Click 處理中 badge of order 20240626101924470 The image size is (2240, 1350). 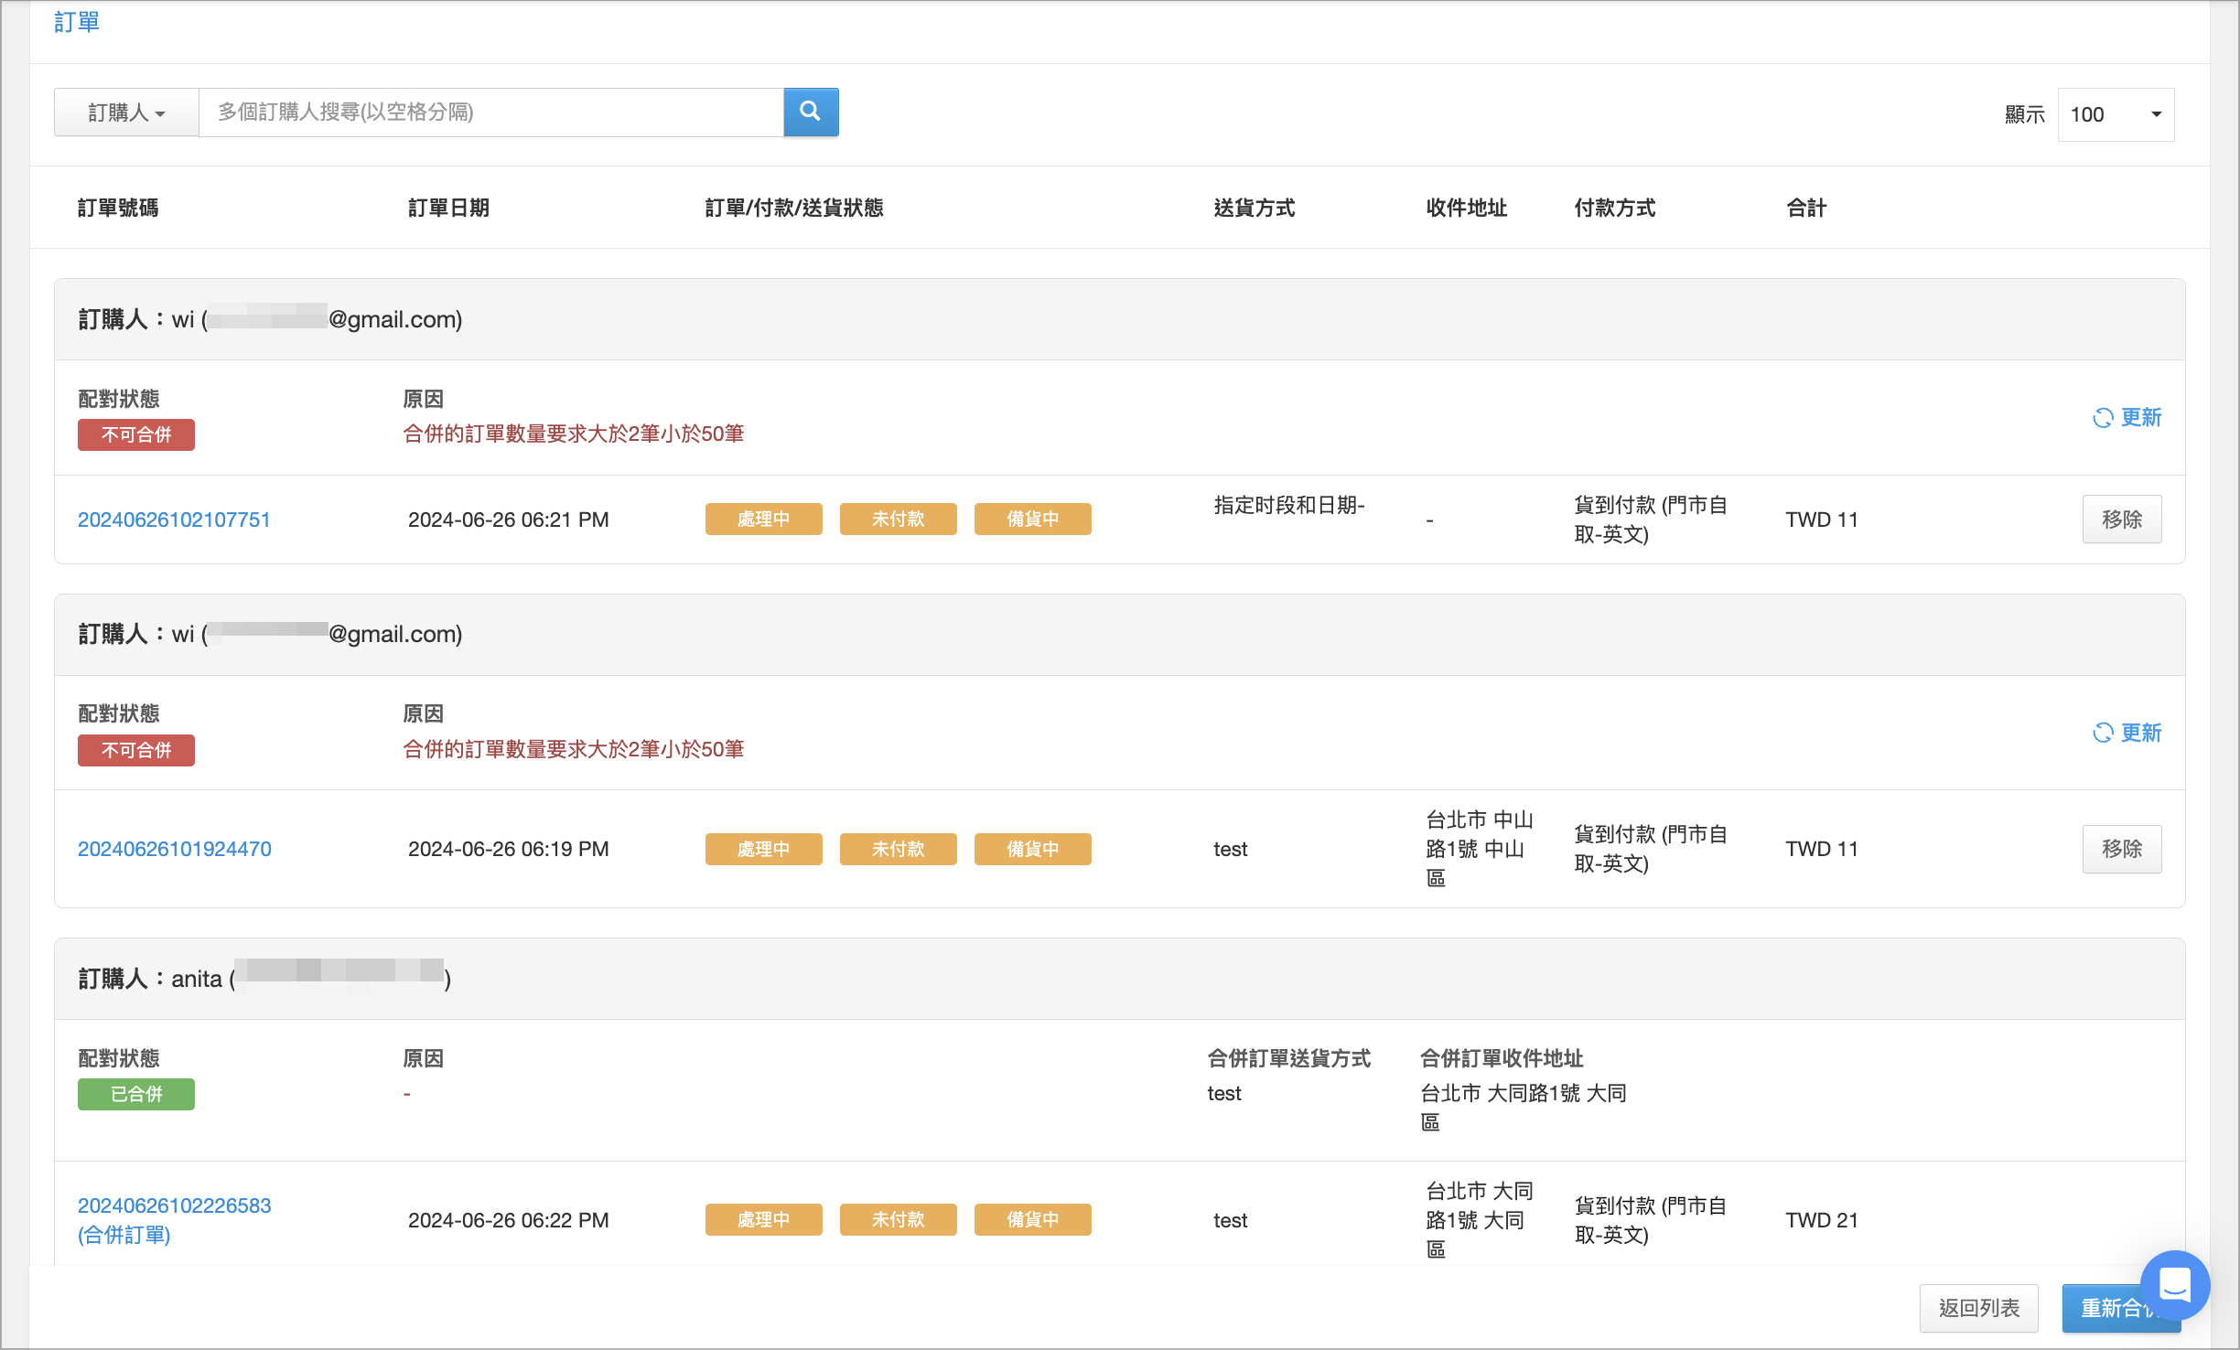pyautogui.click(x=763, y=849)
